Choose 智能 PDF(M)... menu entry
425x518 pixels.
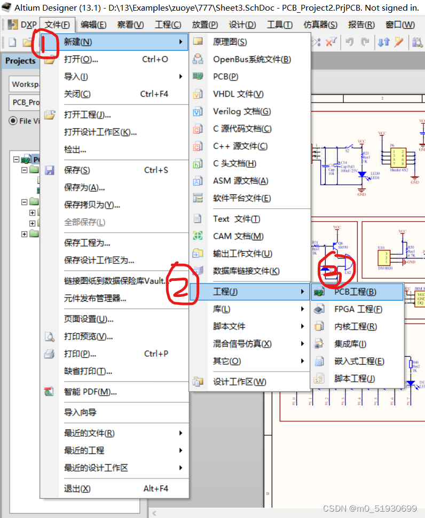[114, 392]
